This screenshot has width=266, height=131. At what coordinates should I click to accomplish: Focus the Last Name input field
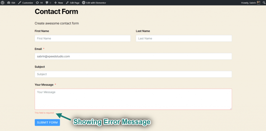184,38
